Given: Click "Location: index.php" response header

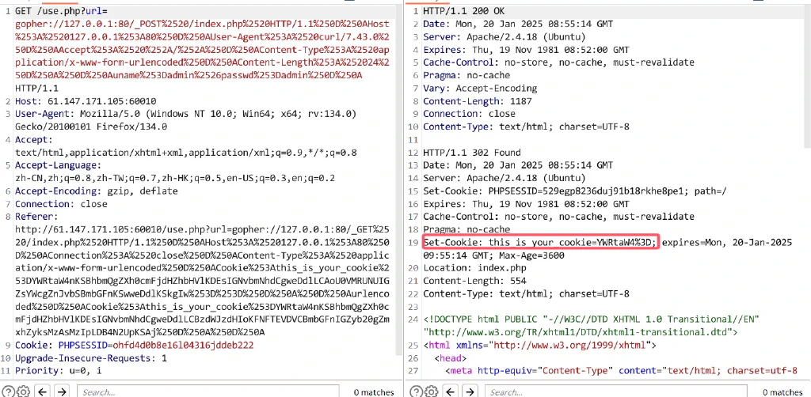Looking at the screenshot, I should click(x=474, y=268).
